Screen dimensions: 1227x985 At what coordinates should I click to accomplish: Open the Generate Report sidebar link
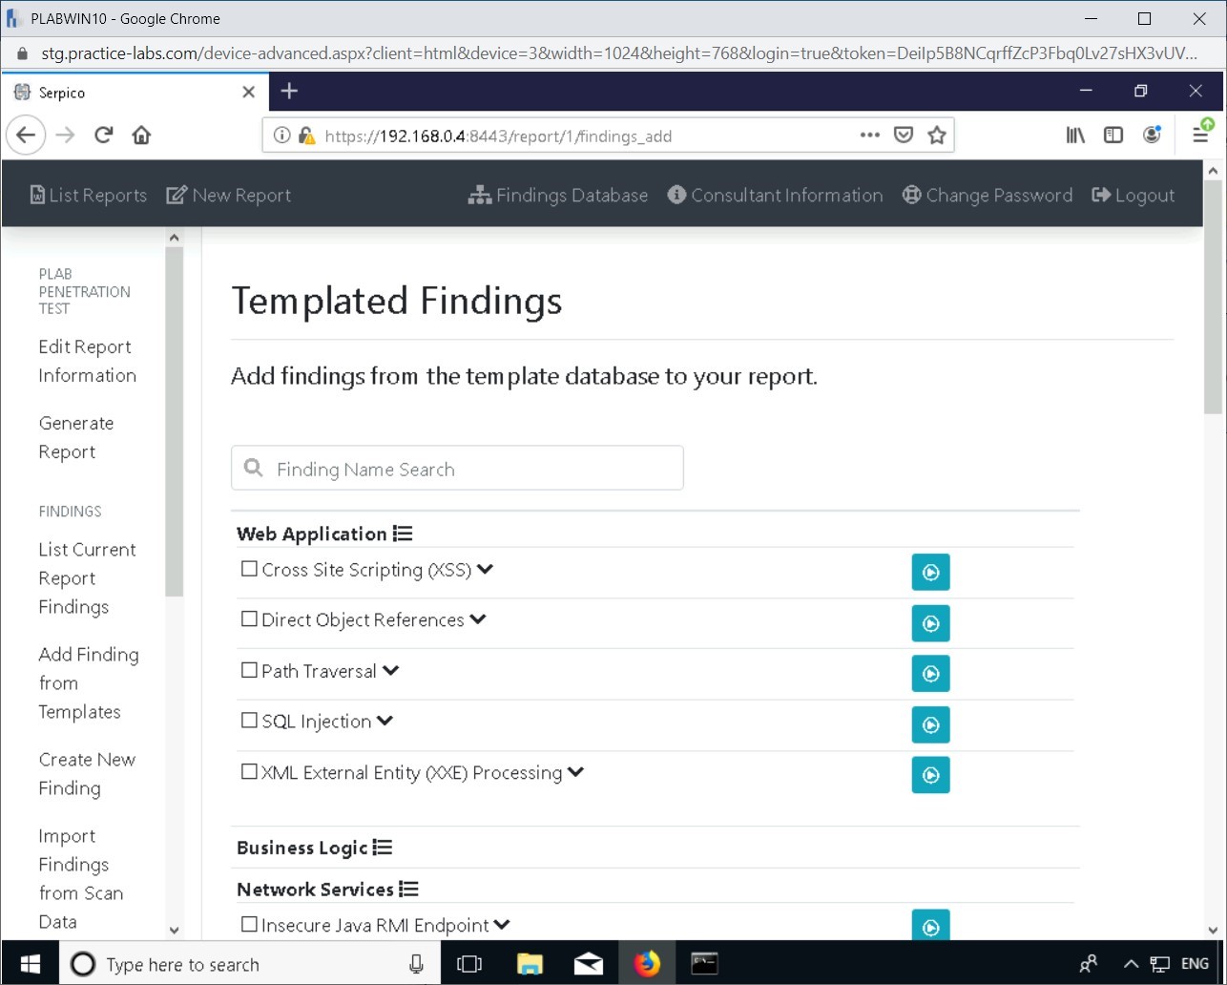coord(75,437)
